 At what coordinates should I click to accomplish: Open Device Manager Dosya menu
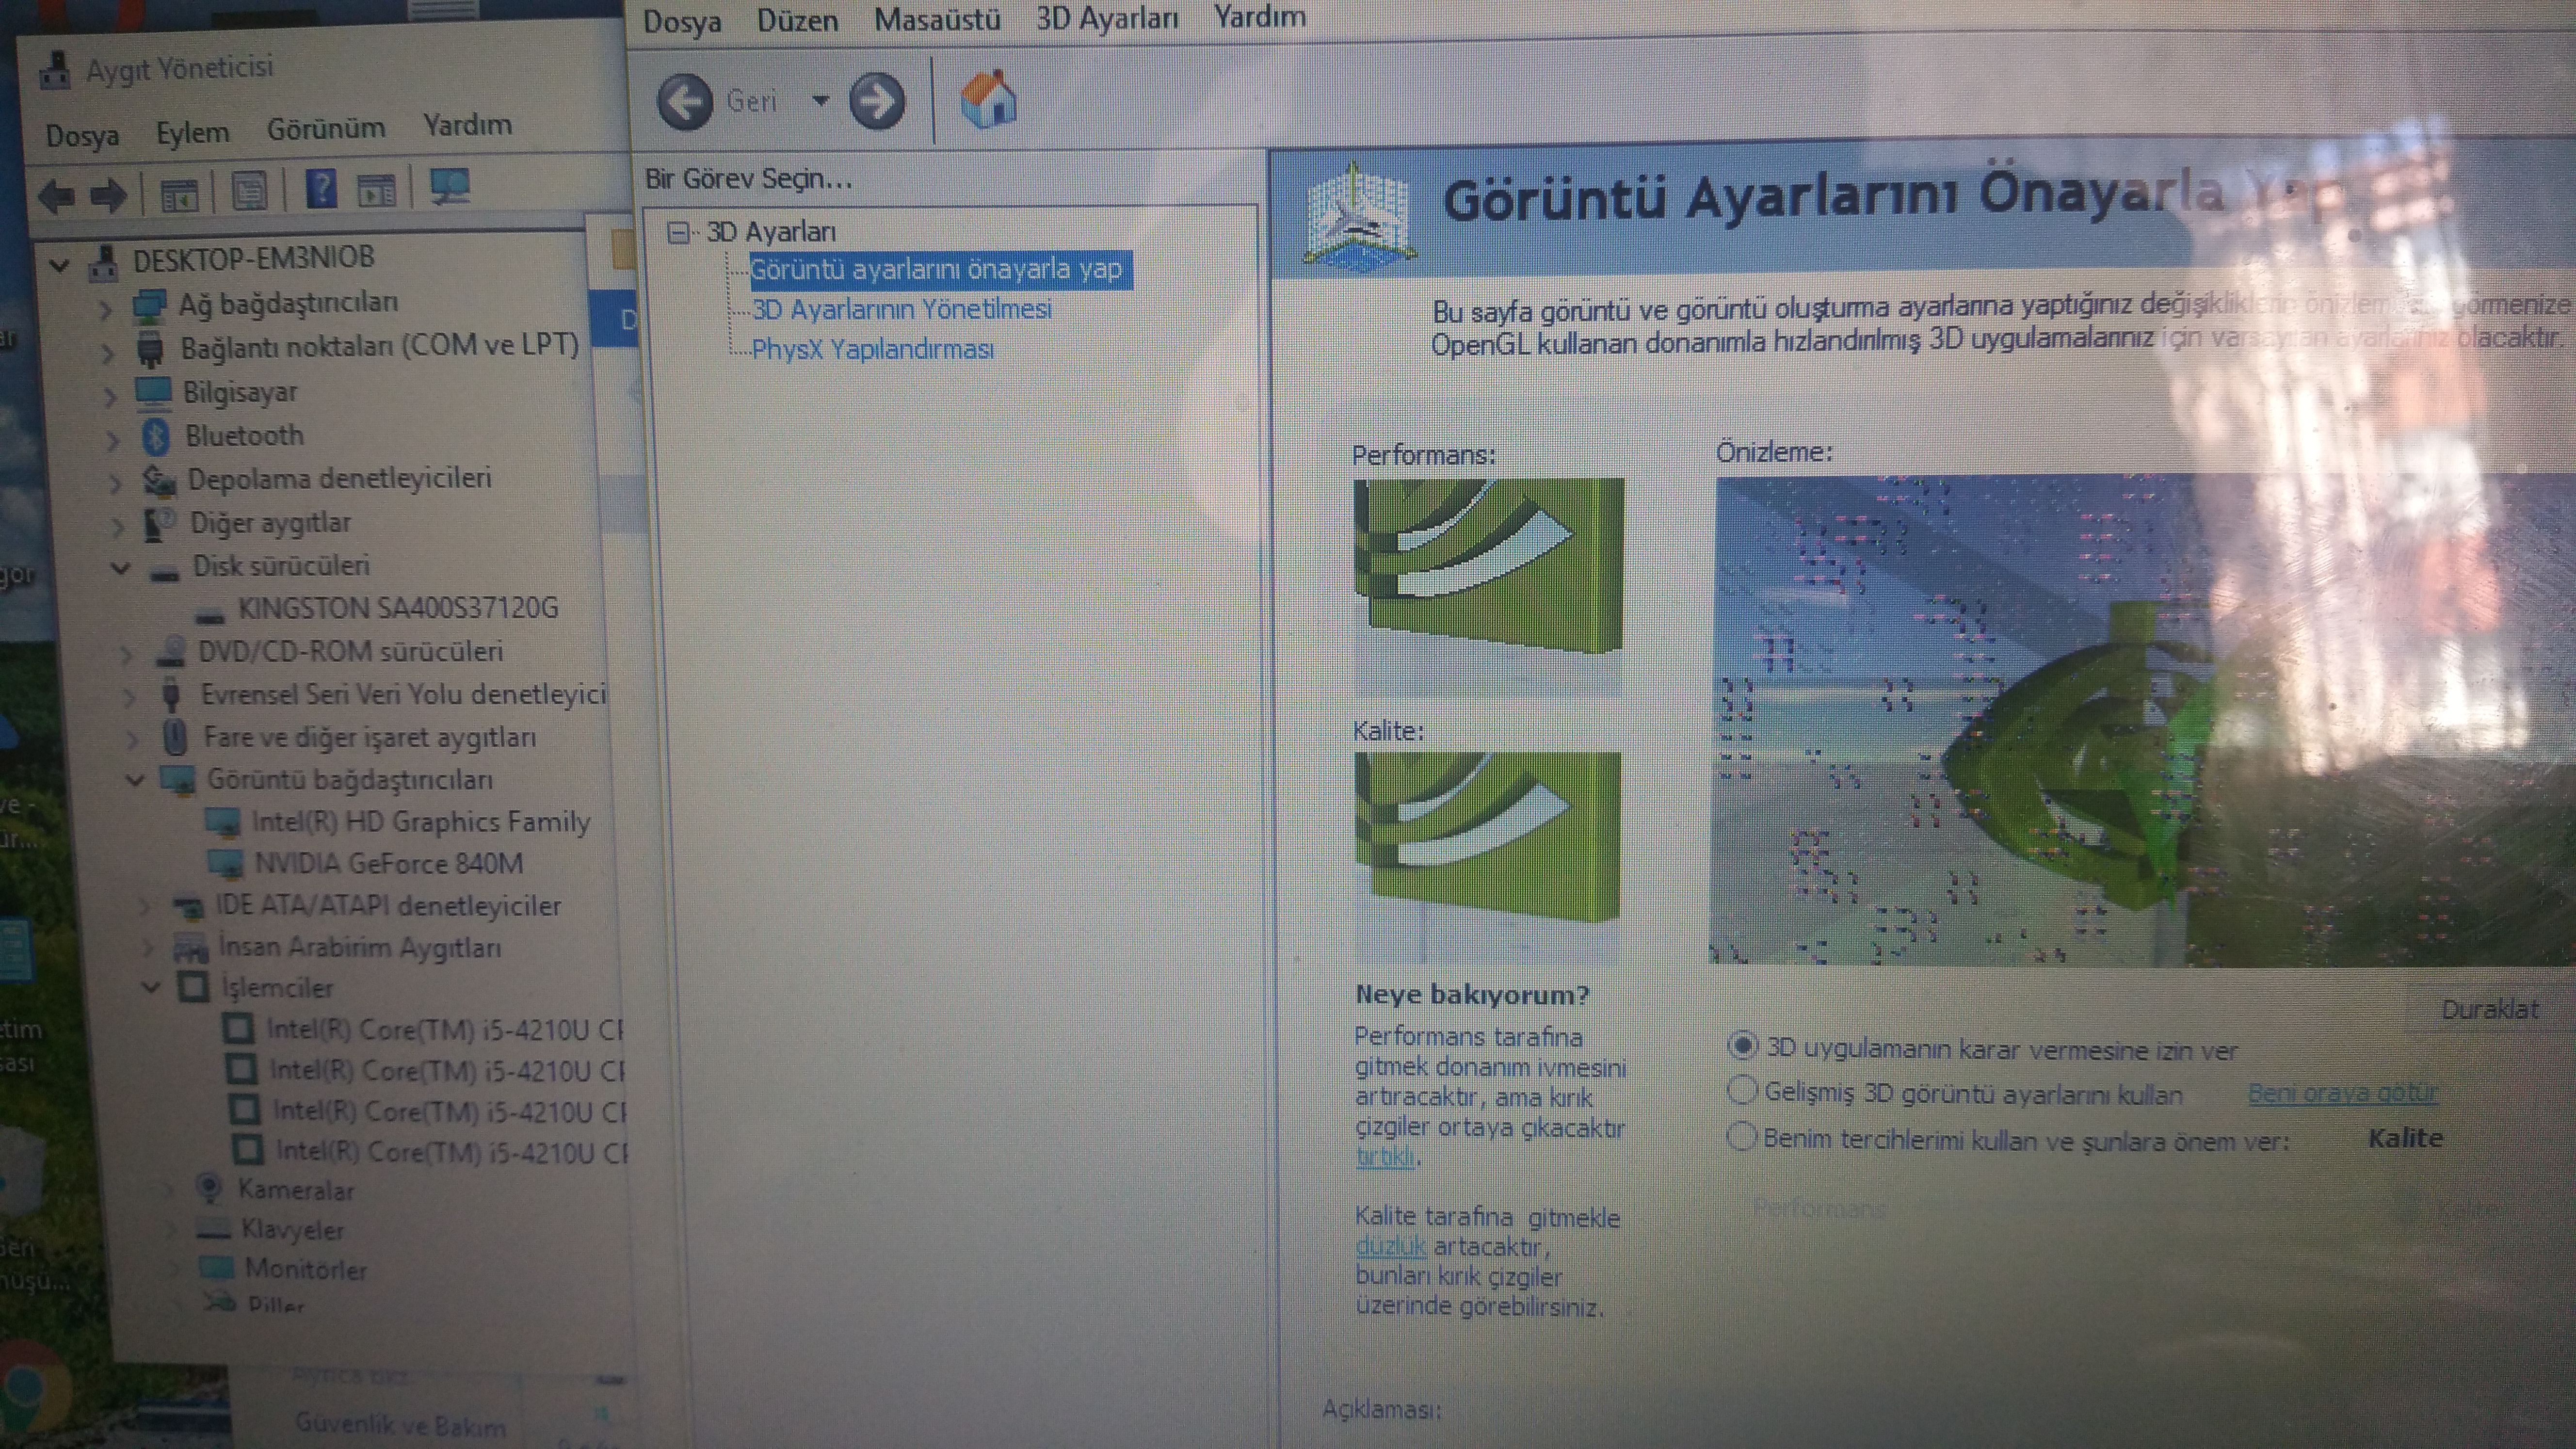(x=82, y=135)
